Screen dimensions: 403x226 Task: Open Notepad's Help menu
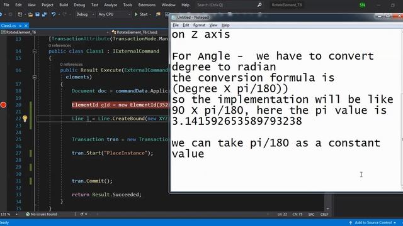point(225,25)
